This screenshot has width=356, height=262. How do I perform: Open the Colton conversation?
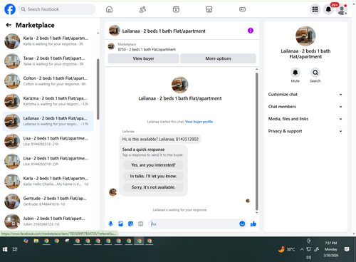click(x=48, y=81)
